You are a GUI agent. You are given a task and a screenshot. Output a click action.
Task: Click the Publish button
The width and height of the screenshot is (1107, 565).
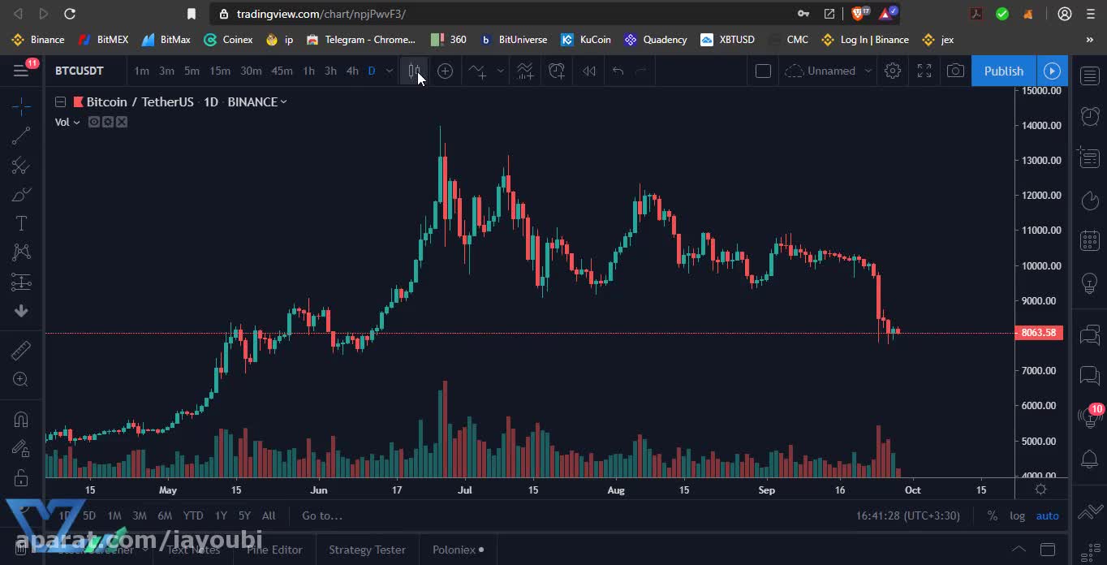click(1003, 71)
